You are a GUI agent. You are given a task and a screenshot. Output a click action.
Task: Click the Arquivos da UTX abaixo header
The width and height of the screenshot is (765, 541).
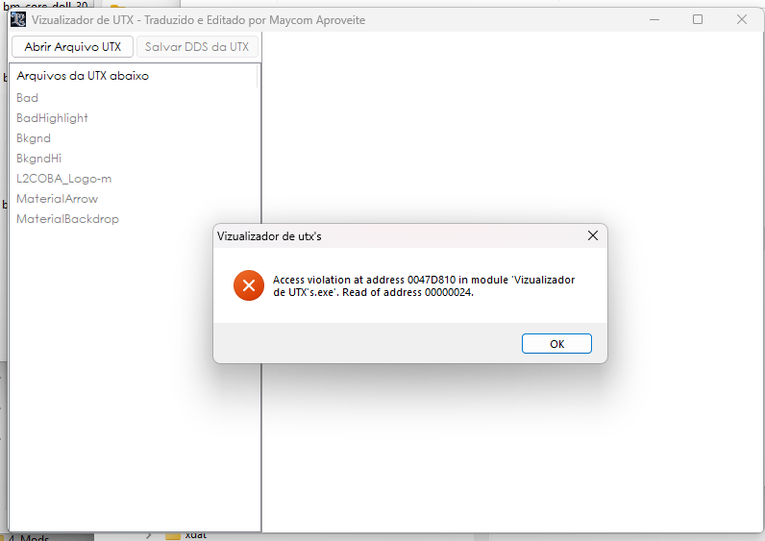pos(83,76)
